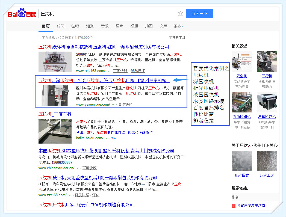This screenshot has width=286, height=217.
Task: Click the camera image search icon
Action: click(180, 14)
